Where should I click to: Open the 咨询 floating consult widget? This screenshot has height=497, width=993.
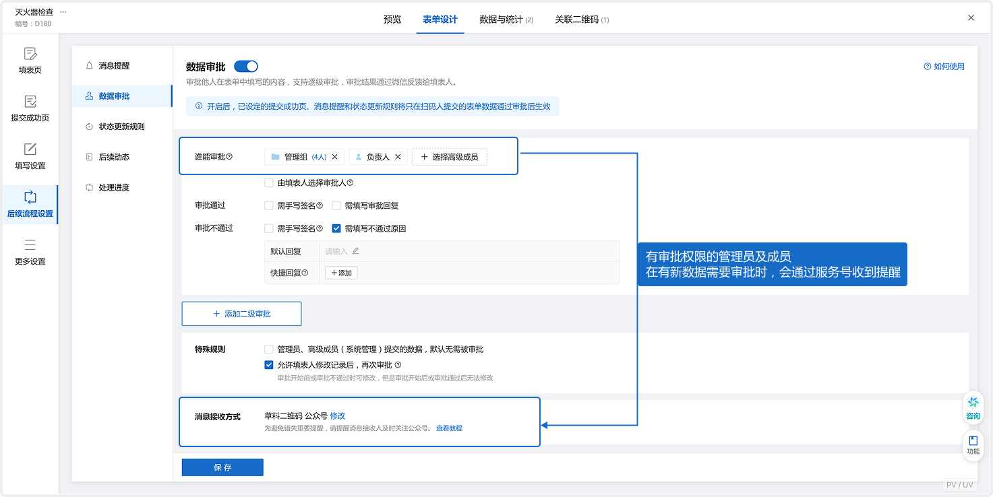[x=972, y=407]
